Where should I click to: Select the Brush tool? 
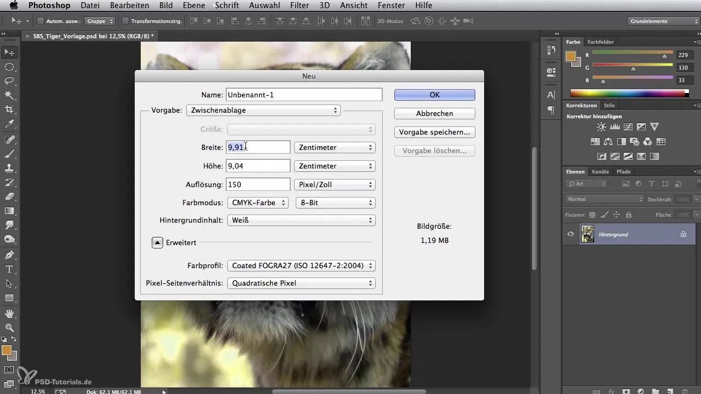tap(9, 153)
